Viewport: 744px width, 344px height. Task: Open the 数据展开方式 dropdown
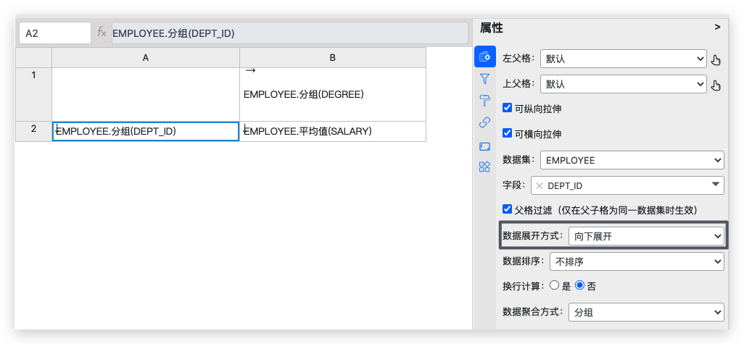646,235
